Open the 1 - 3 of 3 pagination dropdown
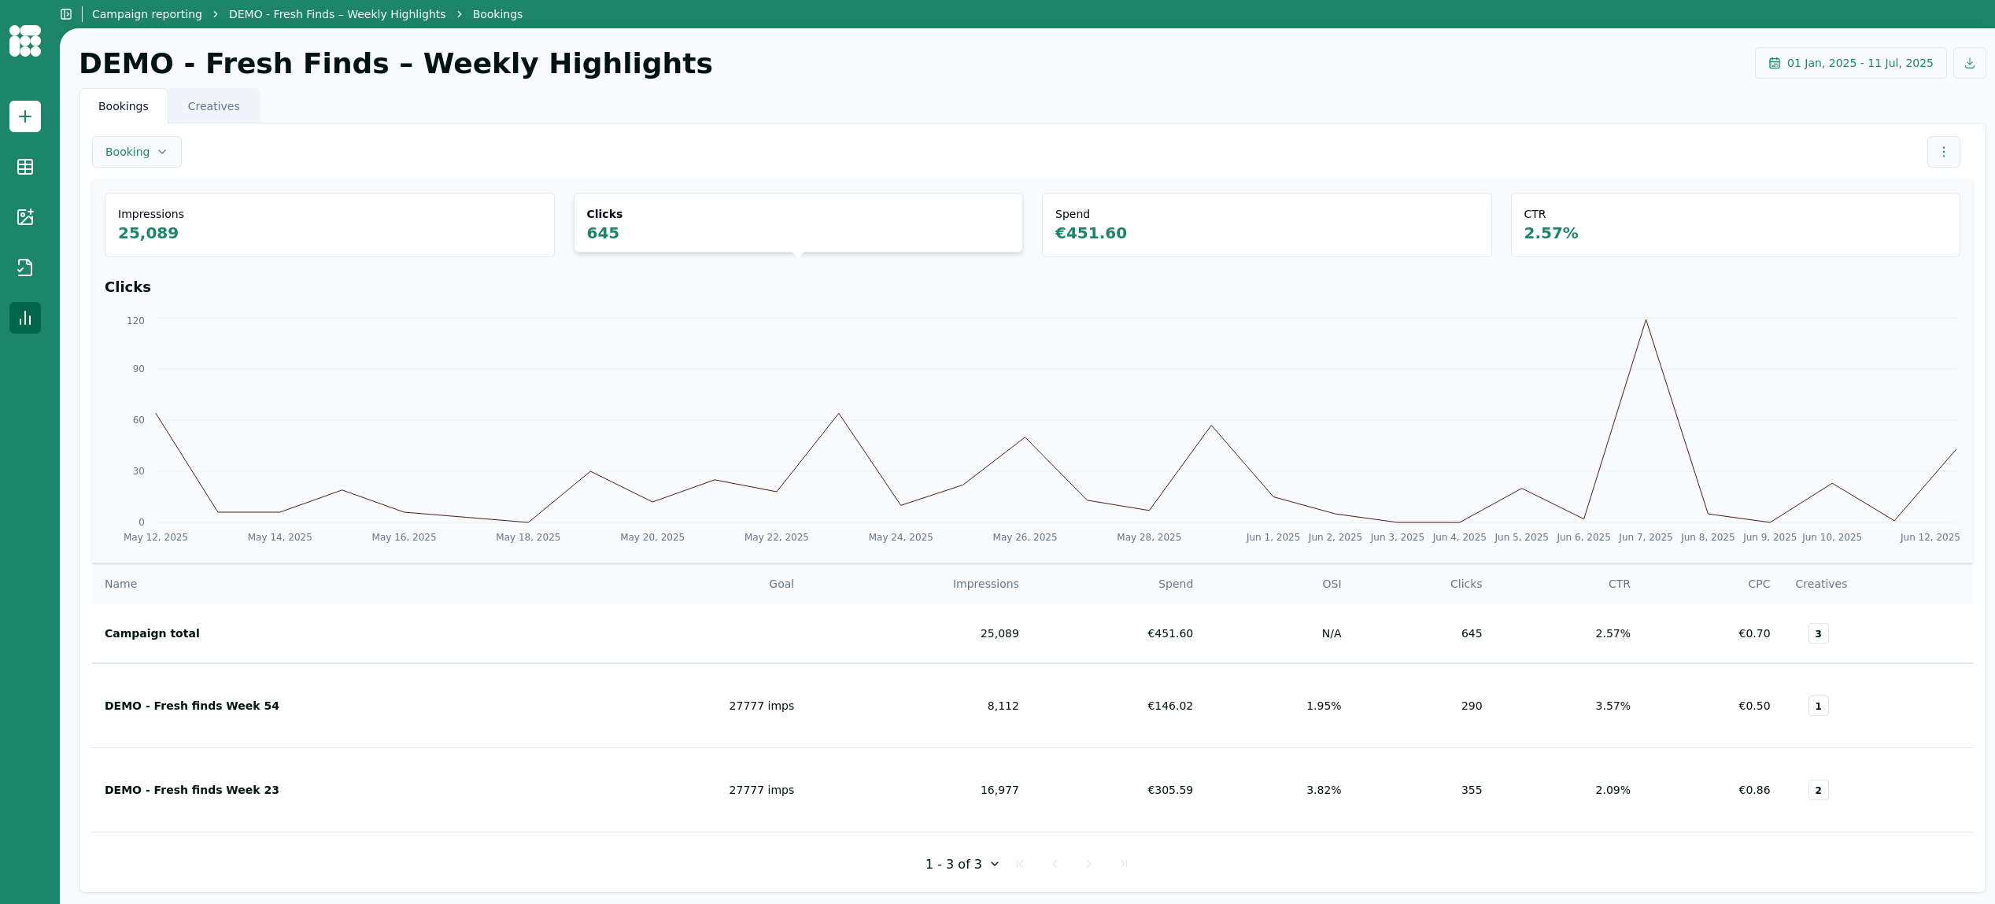Image resolution: width=1995 pixels, height=904 pixels. coord(962,864)
